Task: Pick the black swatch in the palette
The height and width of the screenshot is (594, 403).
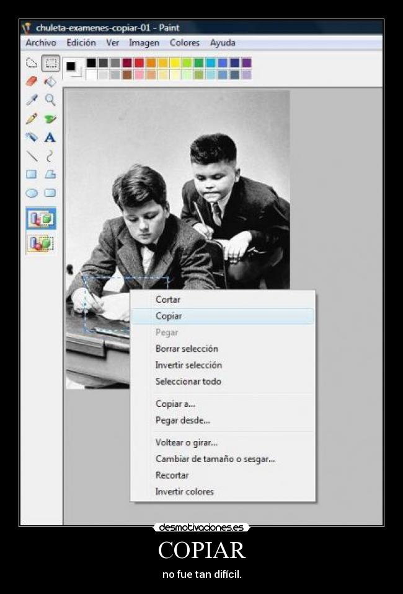Action: click(x=91, y=63)
